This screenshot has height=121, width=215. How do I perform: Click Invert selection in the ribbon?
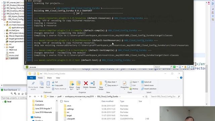(x=149, y=89)
